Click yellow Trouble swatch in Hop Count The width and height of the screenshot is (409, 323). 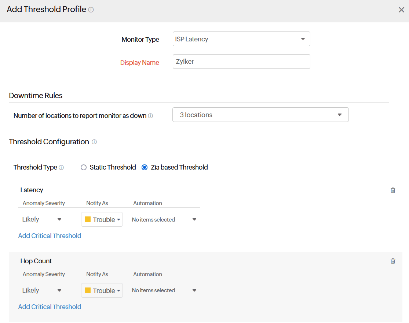pyautogui.click(x=88, y=290)
